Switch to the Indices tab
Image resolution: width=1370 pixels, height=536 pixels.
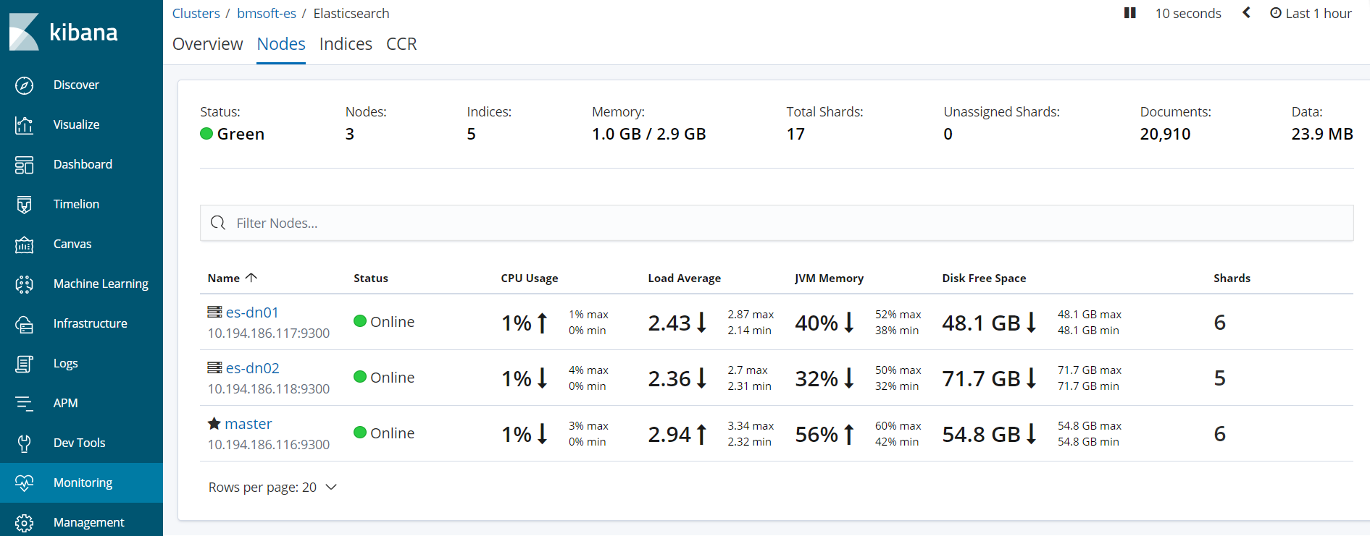[346, 44]
